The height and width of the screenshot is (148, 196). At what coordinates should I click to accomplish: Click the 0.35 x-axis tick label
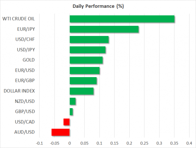click(174, 143)
